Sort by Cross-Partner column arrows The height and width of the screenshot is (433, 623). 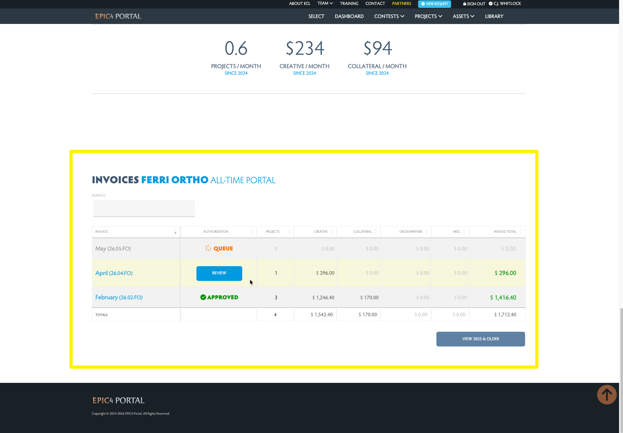tap(426, 232)
